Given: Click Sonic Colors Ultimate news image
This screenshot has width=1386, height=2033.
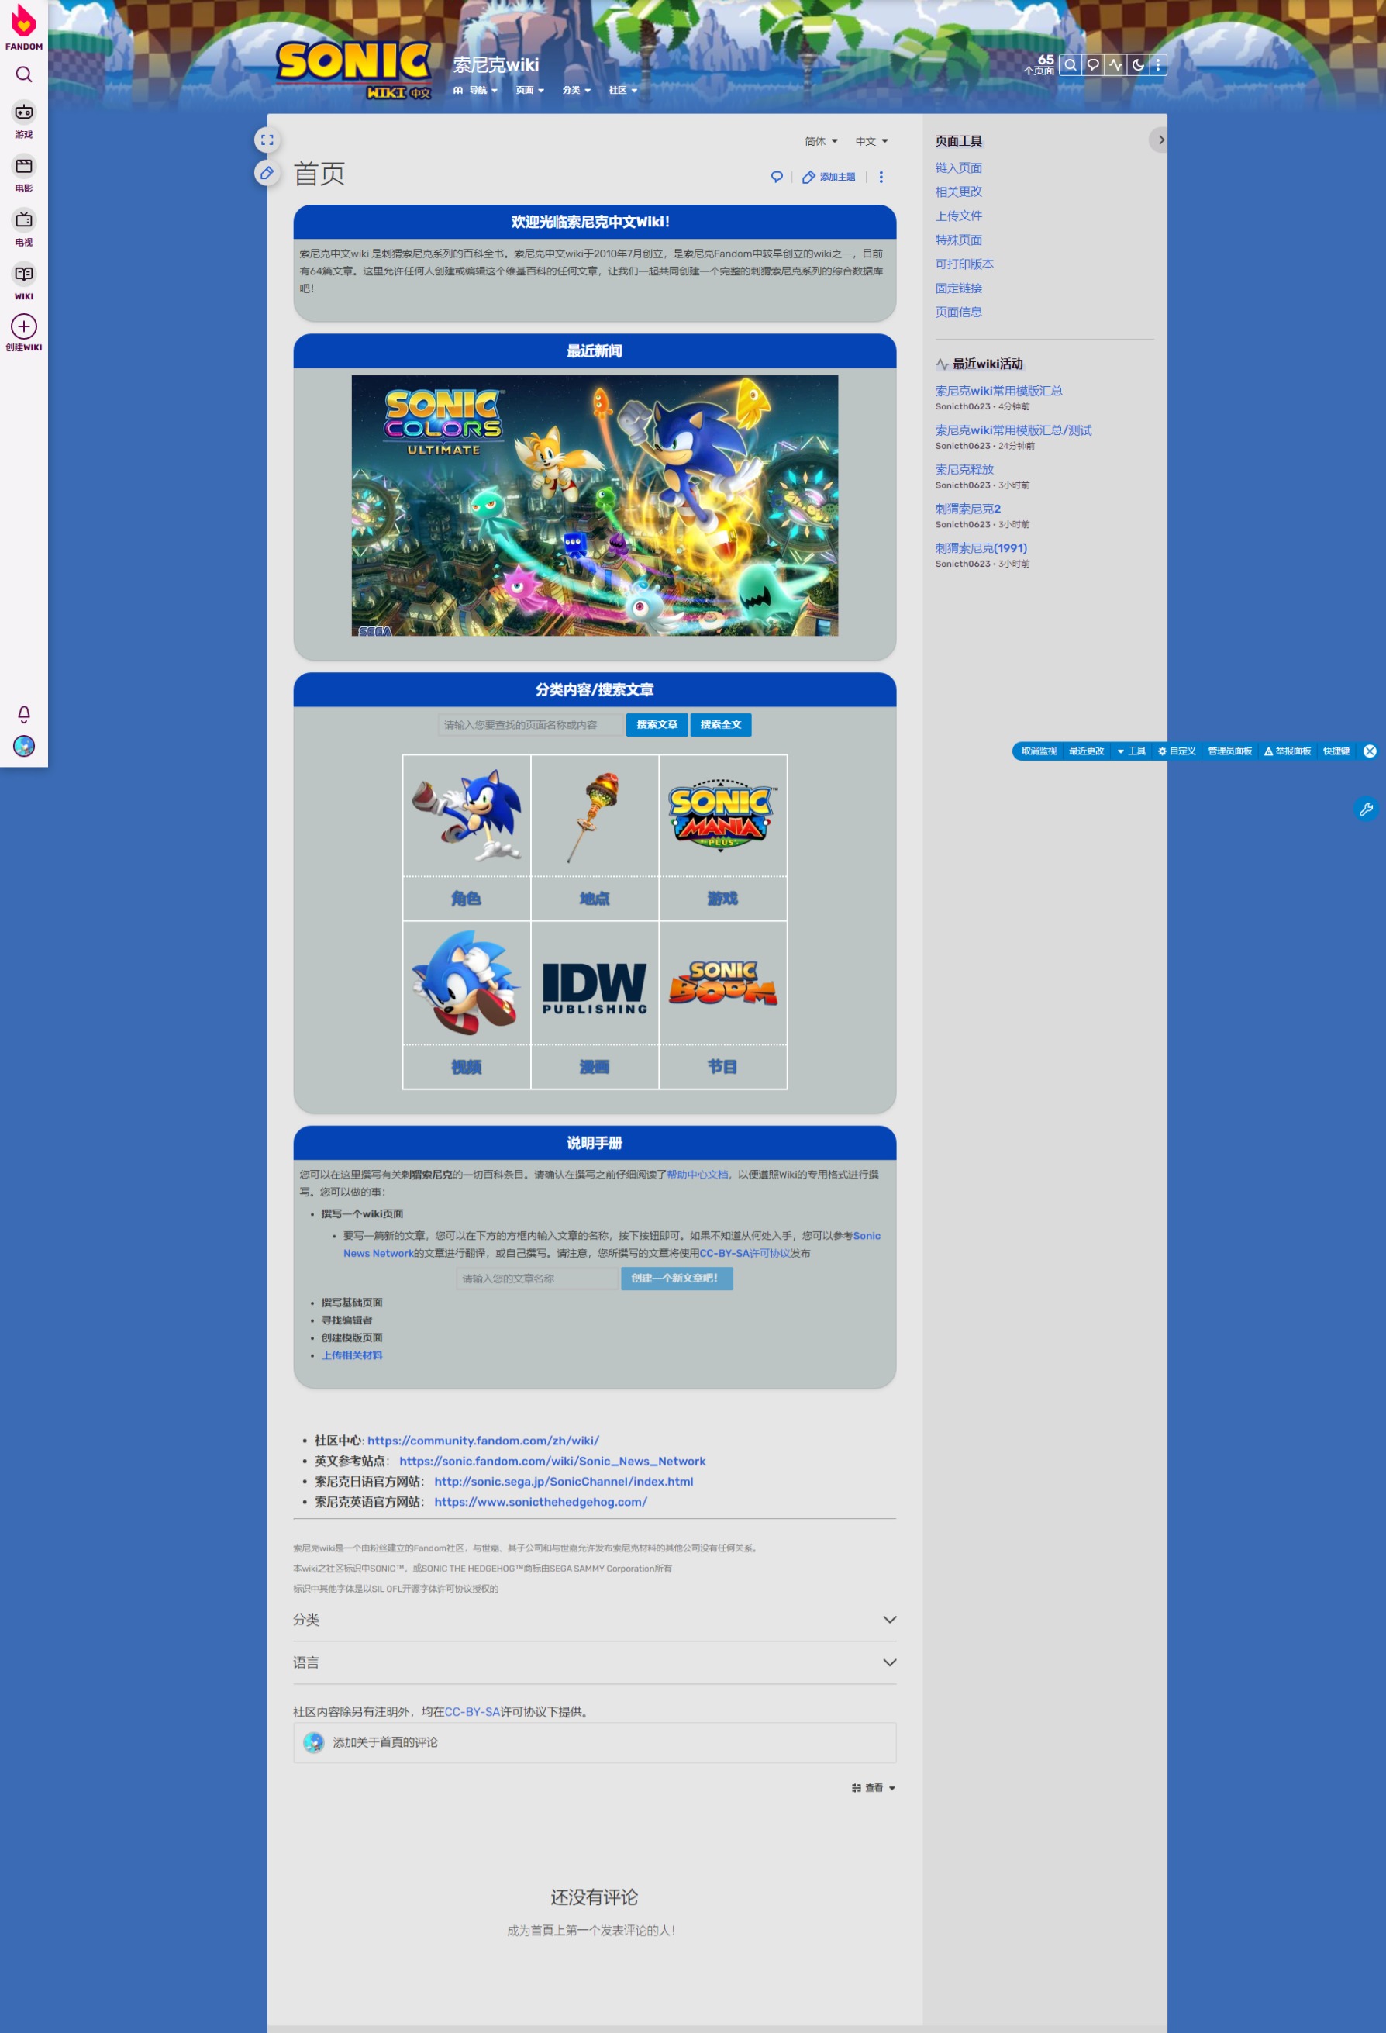Looking at the screenshot, I should tap(595, 506).
